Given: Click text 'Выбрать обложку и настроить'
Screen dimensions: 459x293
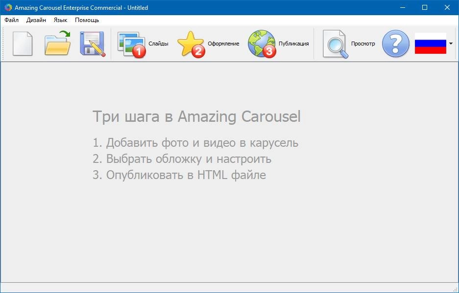Looking at the screenshot, I should pos(189,159).
